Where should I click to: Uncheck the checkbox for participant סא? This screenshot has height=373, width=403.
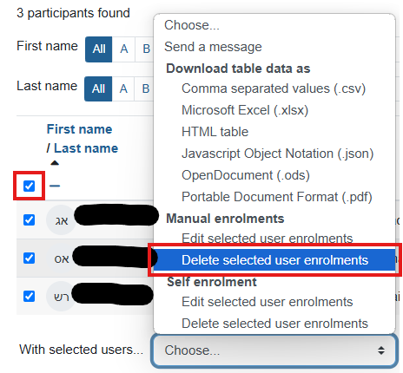(29, 258)
